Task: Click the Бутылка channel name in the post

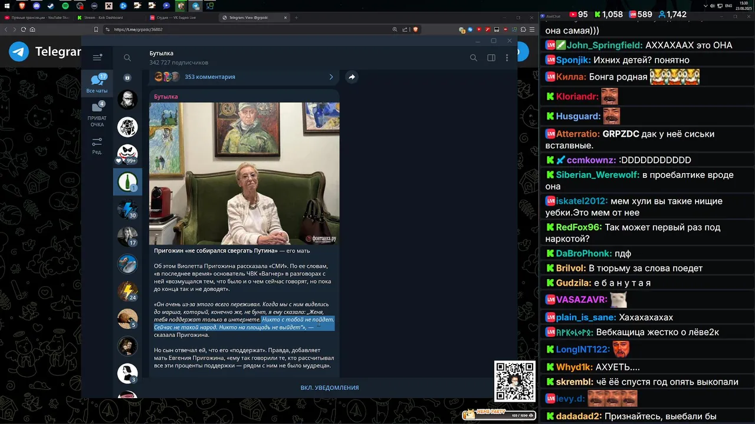Action: (x=166, y=97)
